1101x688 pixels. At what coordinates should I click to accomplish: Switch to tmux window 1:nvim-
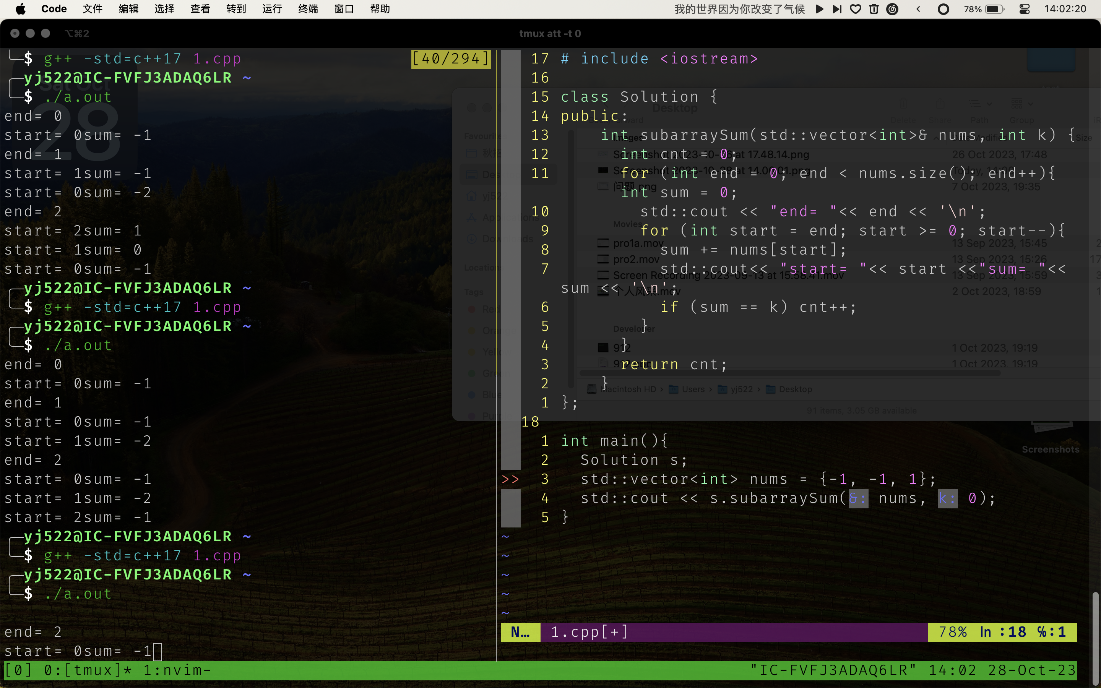177,670
